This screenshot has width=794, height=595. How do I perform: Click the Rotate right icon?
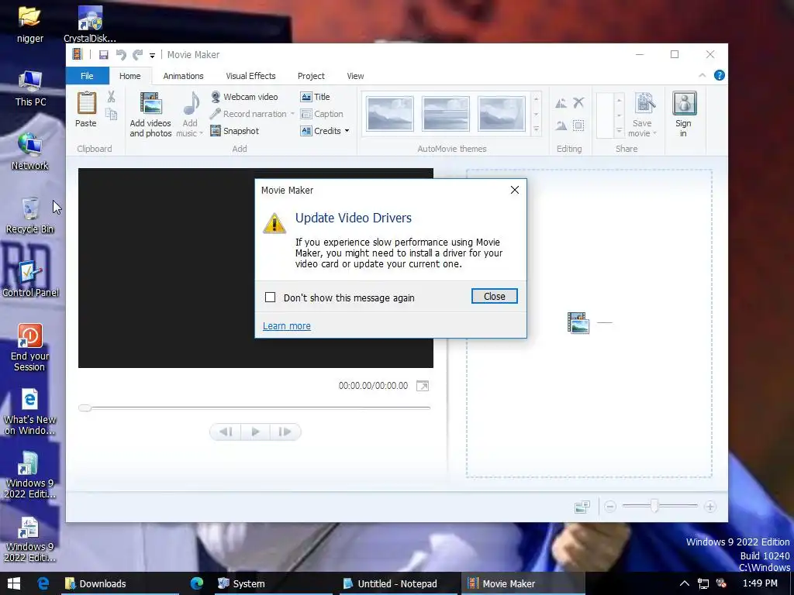tap(561, 125)
